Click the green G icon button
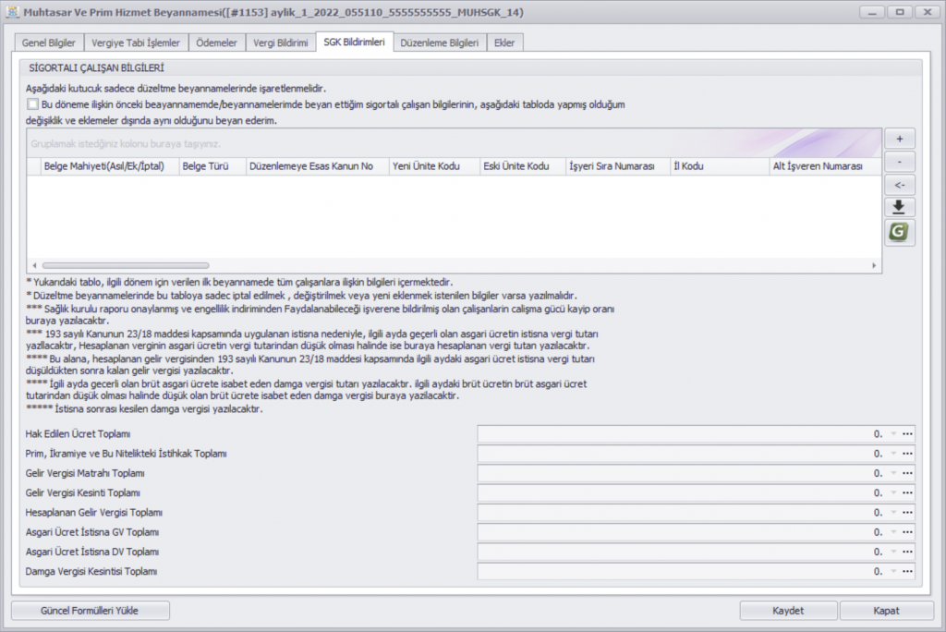 click(899, 233)
